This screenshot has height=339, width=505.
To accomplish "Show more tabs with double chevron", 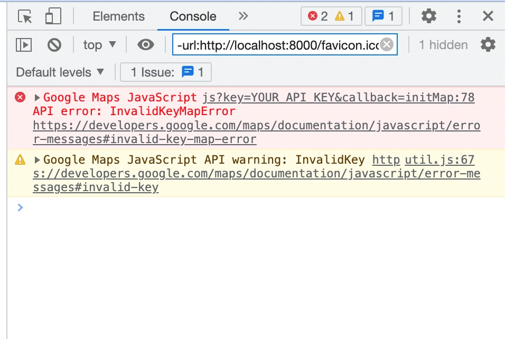I will pos(244,16).
